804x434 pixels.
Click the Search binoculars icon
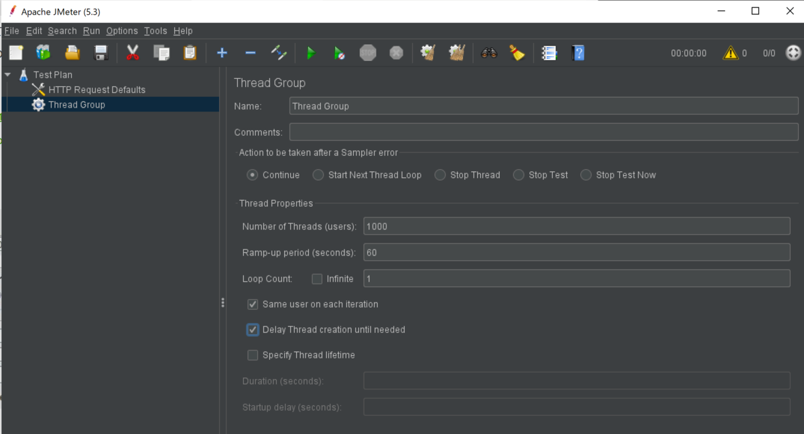(489, 53)
